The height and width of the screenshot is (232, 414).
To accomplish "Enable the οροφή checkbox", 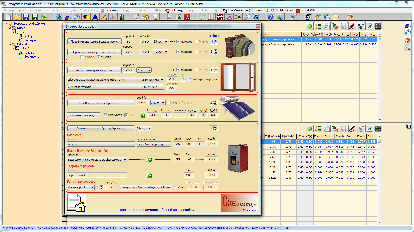I will pyautogui.click(x=82, y=57).
